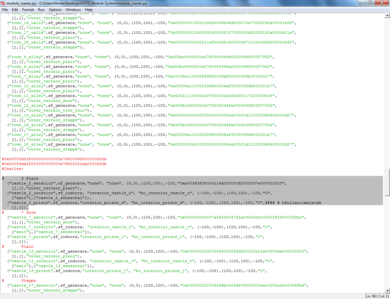Open the Run menu
The height and width of the screenshot is (299, 390).
41,10
